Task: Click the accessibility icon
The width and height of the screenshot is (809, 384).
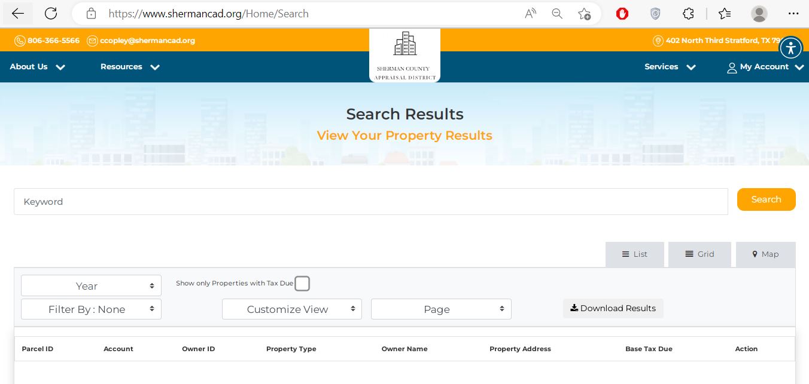Action: [790, 48]
